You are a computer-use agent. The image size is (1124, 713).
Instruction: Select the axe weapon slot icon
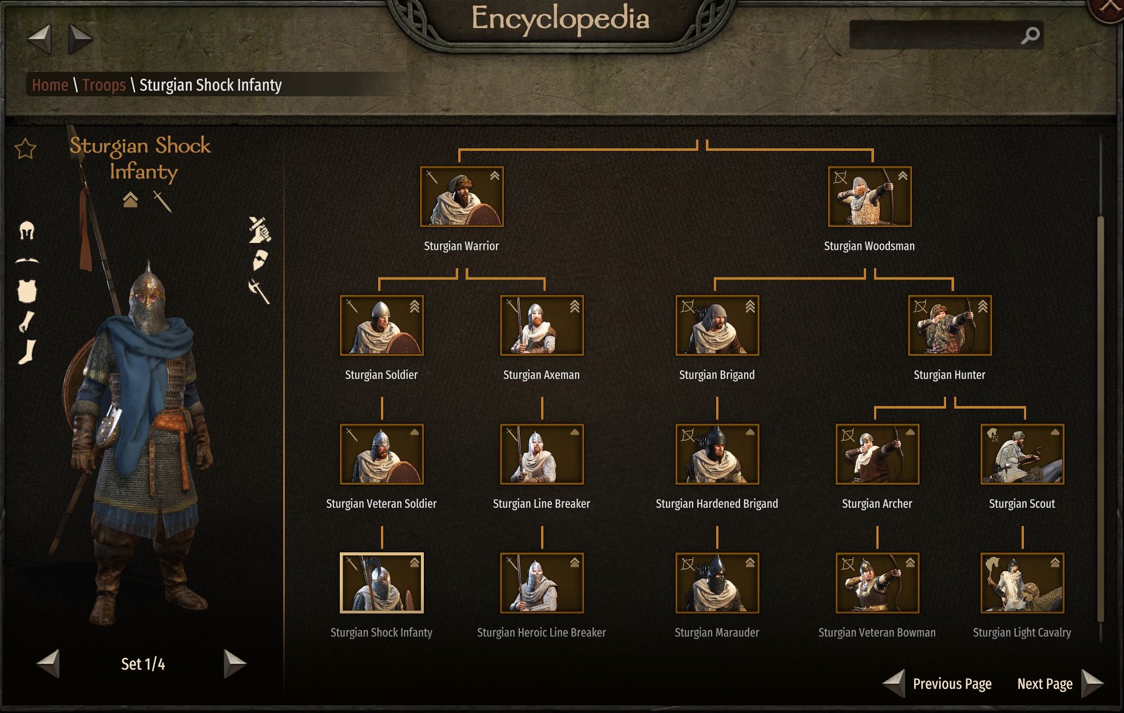coord(259,290)
